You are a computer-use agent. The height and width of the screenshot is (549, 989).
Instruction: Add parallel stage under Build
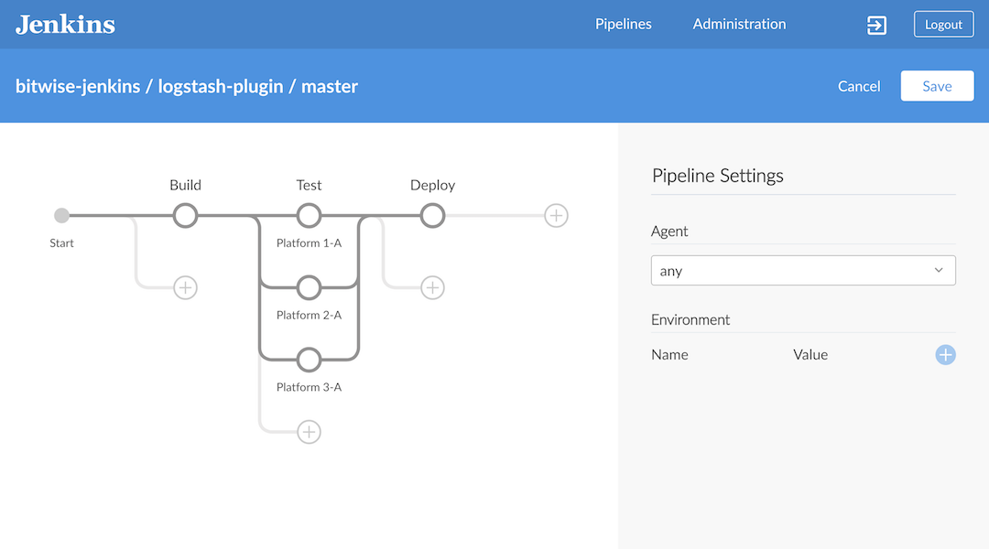[x=185, y=287]
